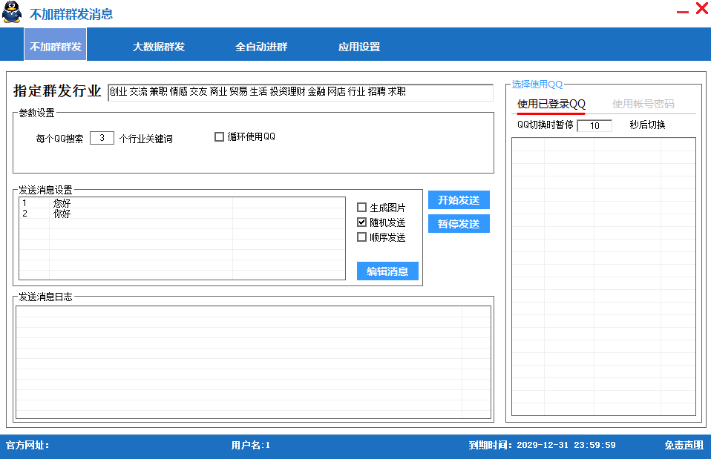Check the 生成图片 option
The image size is (711, 459).
point(362,208)
